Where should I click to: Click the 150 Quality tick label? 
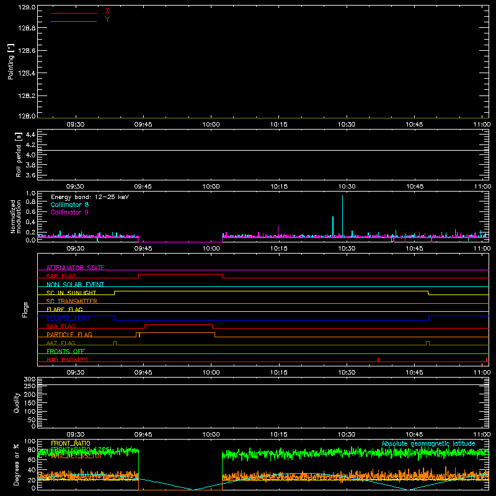(x=30, y=403)
